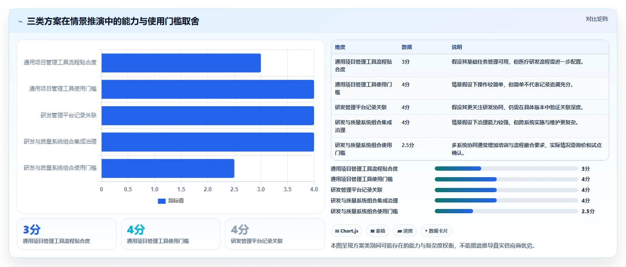Click the 3分 value in the table
Screen dimensions: 626x267
405,62
